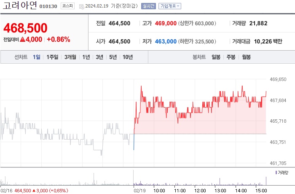Click the calendar icon beside 2024.02.19 date
This screenshot has height=194, width=295.
point(81,6)
